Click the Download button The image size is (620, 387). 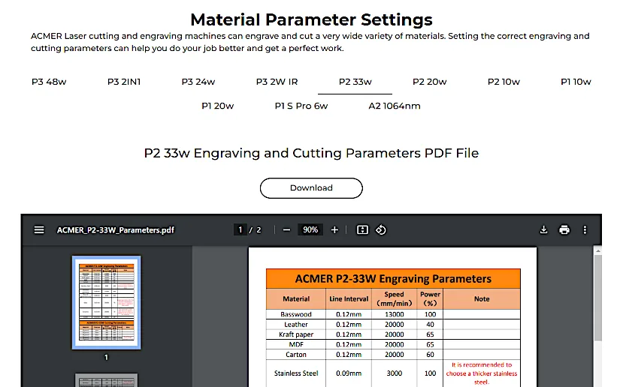click(x=311, y=188)
